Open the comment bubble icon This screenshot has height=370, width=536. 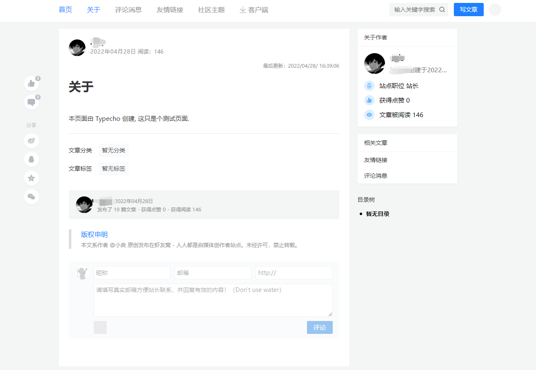point(32,102)
